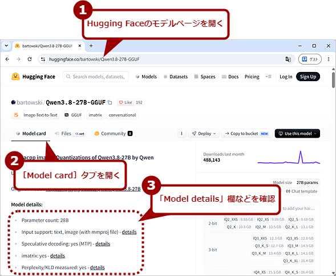This screenshot has height=276, width=336.
Task: Close the Qwen3.8-27B-GGUF browser tab
Action: (x=80, y=46)
